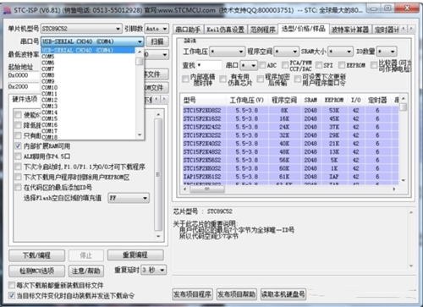Enable the 内部高精度时钟 checkbox
This screenshot has width=423, height=307.
click(185, 79)
